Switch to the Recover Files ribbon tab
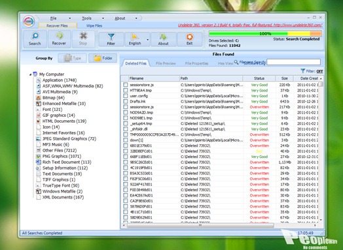 (x=58, y=25)
